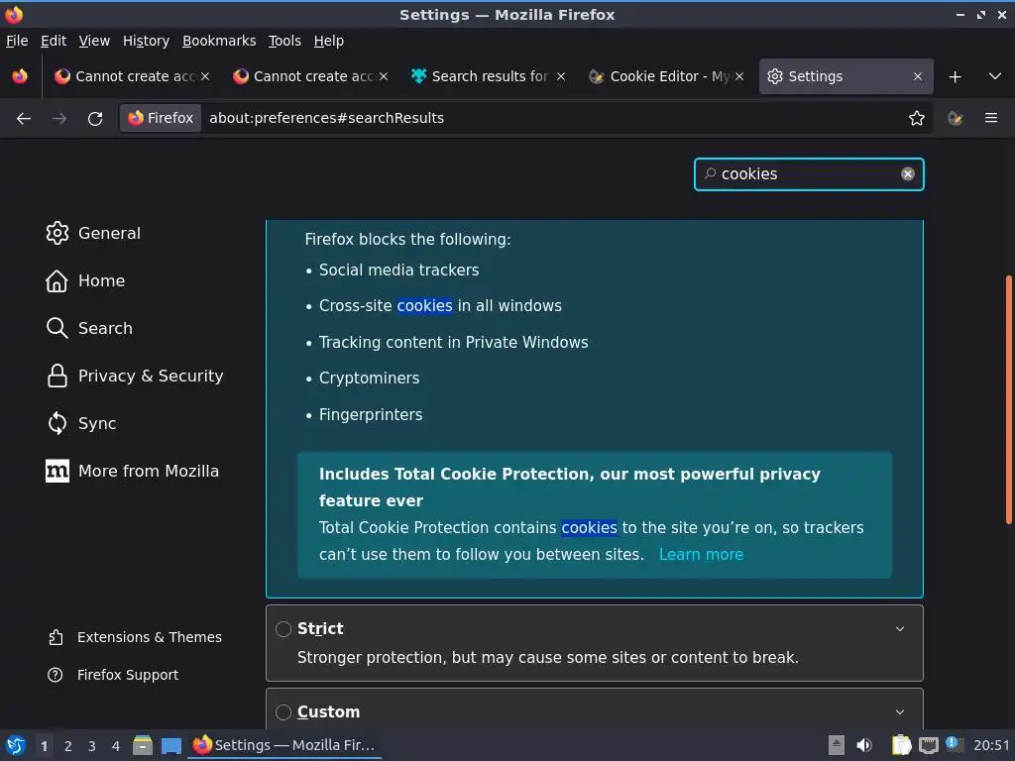The width and height of the screenshot is (1015, 761).
Task: Click the Cross-site cookies in all windows text
Action: (440, 305)
